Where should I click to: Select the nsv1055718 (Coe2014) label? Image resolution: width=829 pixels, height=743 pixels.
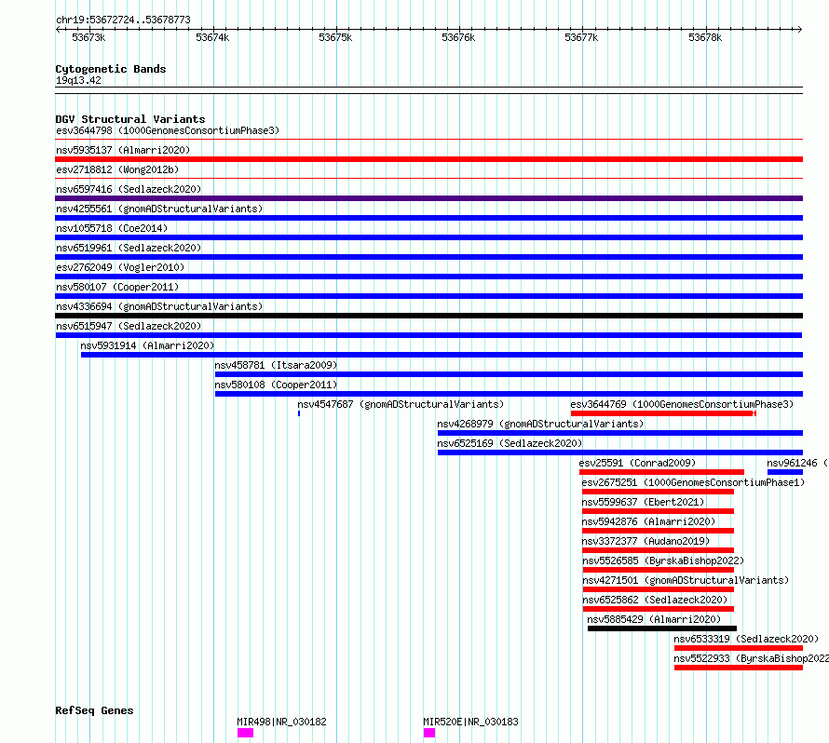112,228
